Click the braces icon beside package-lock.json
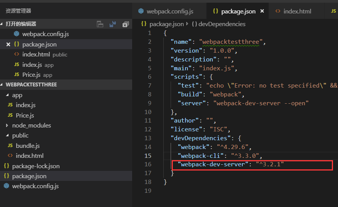 click(x=6, y=166)
